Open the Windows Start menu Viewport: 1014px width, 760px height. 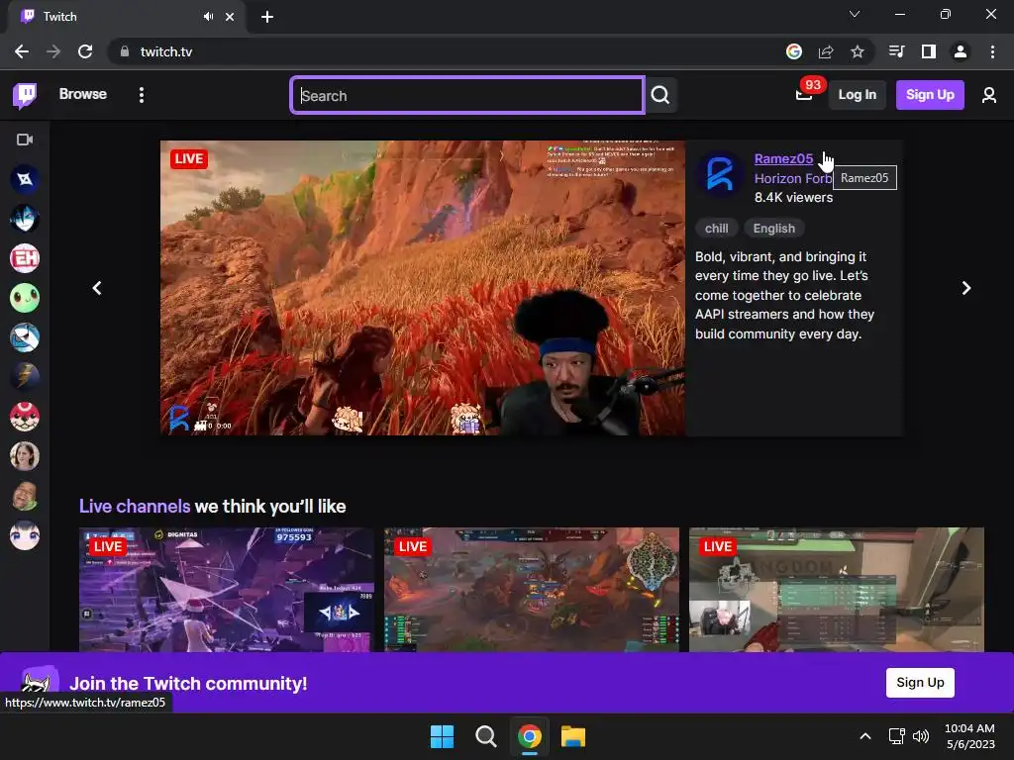coord(443,736)
